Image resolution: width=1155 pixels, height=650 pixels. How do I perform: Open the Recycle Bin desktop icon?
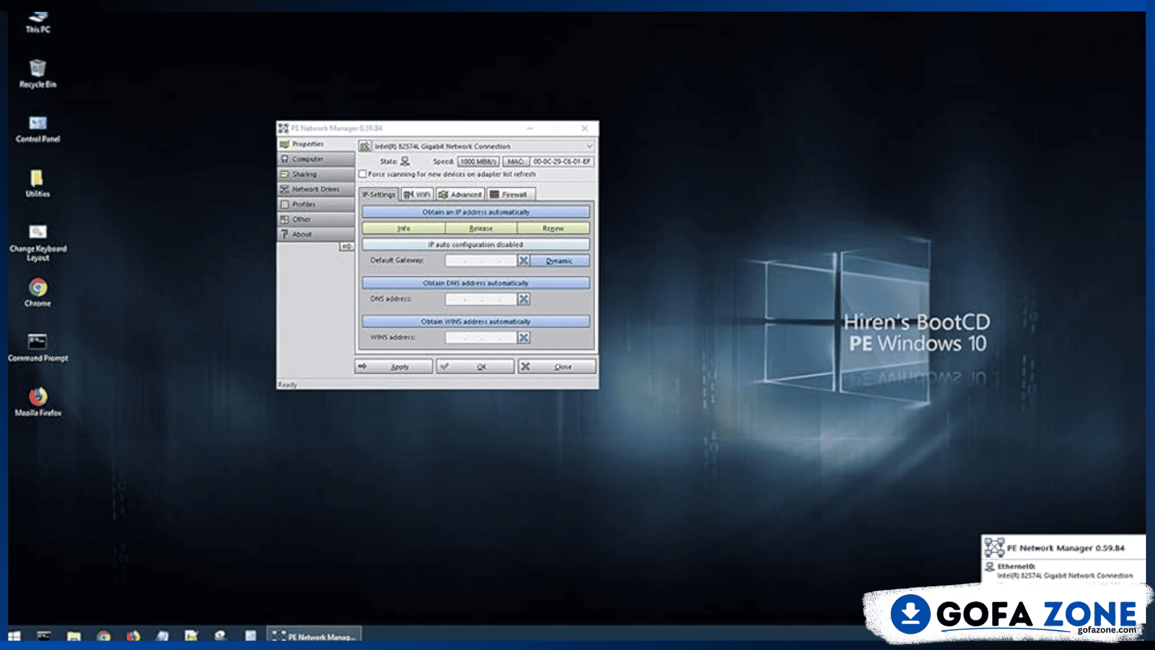tap(38, 73)
